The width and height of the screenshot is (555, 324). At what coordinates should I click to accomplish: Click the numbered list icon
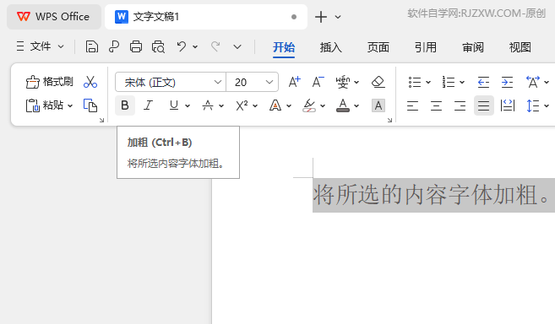[x=449, y=82]
